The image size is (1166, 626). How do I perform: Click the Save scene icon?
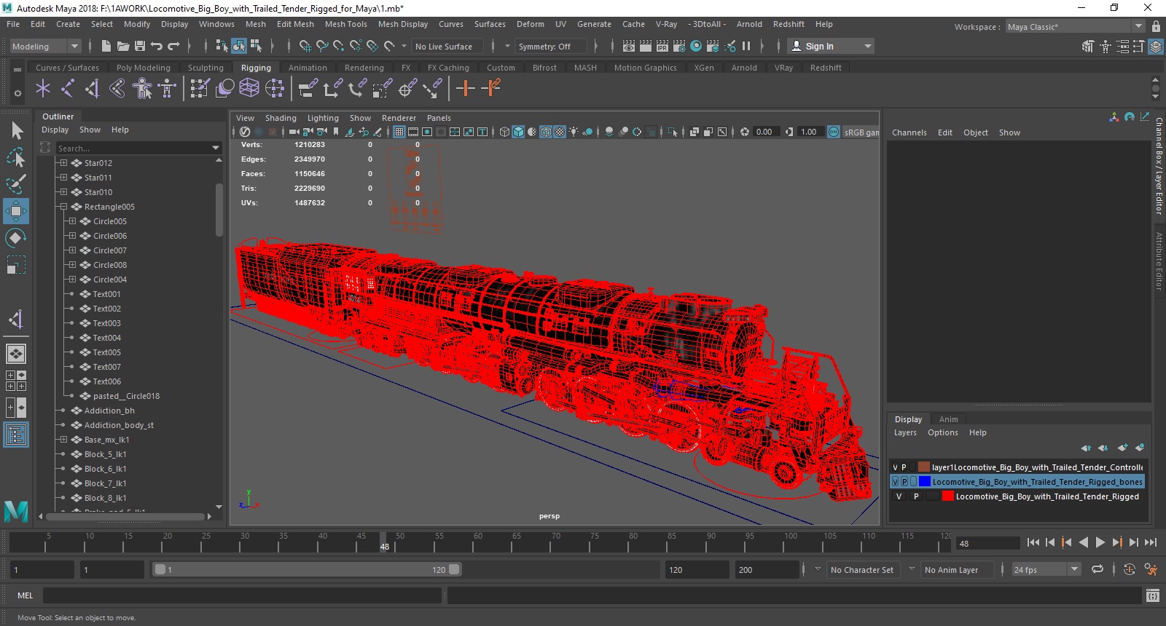click(x=140, y=46)
